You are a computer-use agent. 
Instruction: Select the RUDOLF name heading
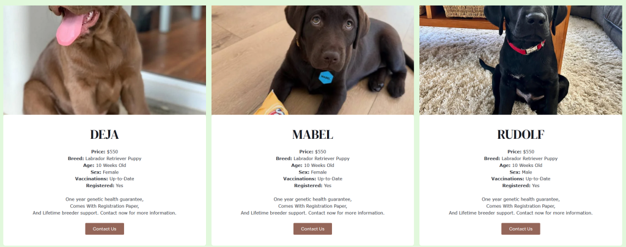click(x=521, y=135)
